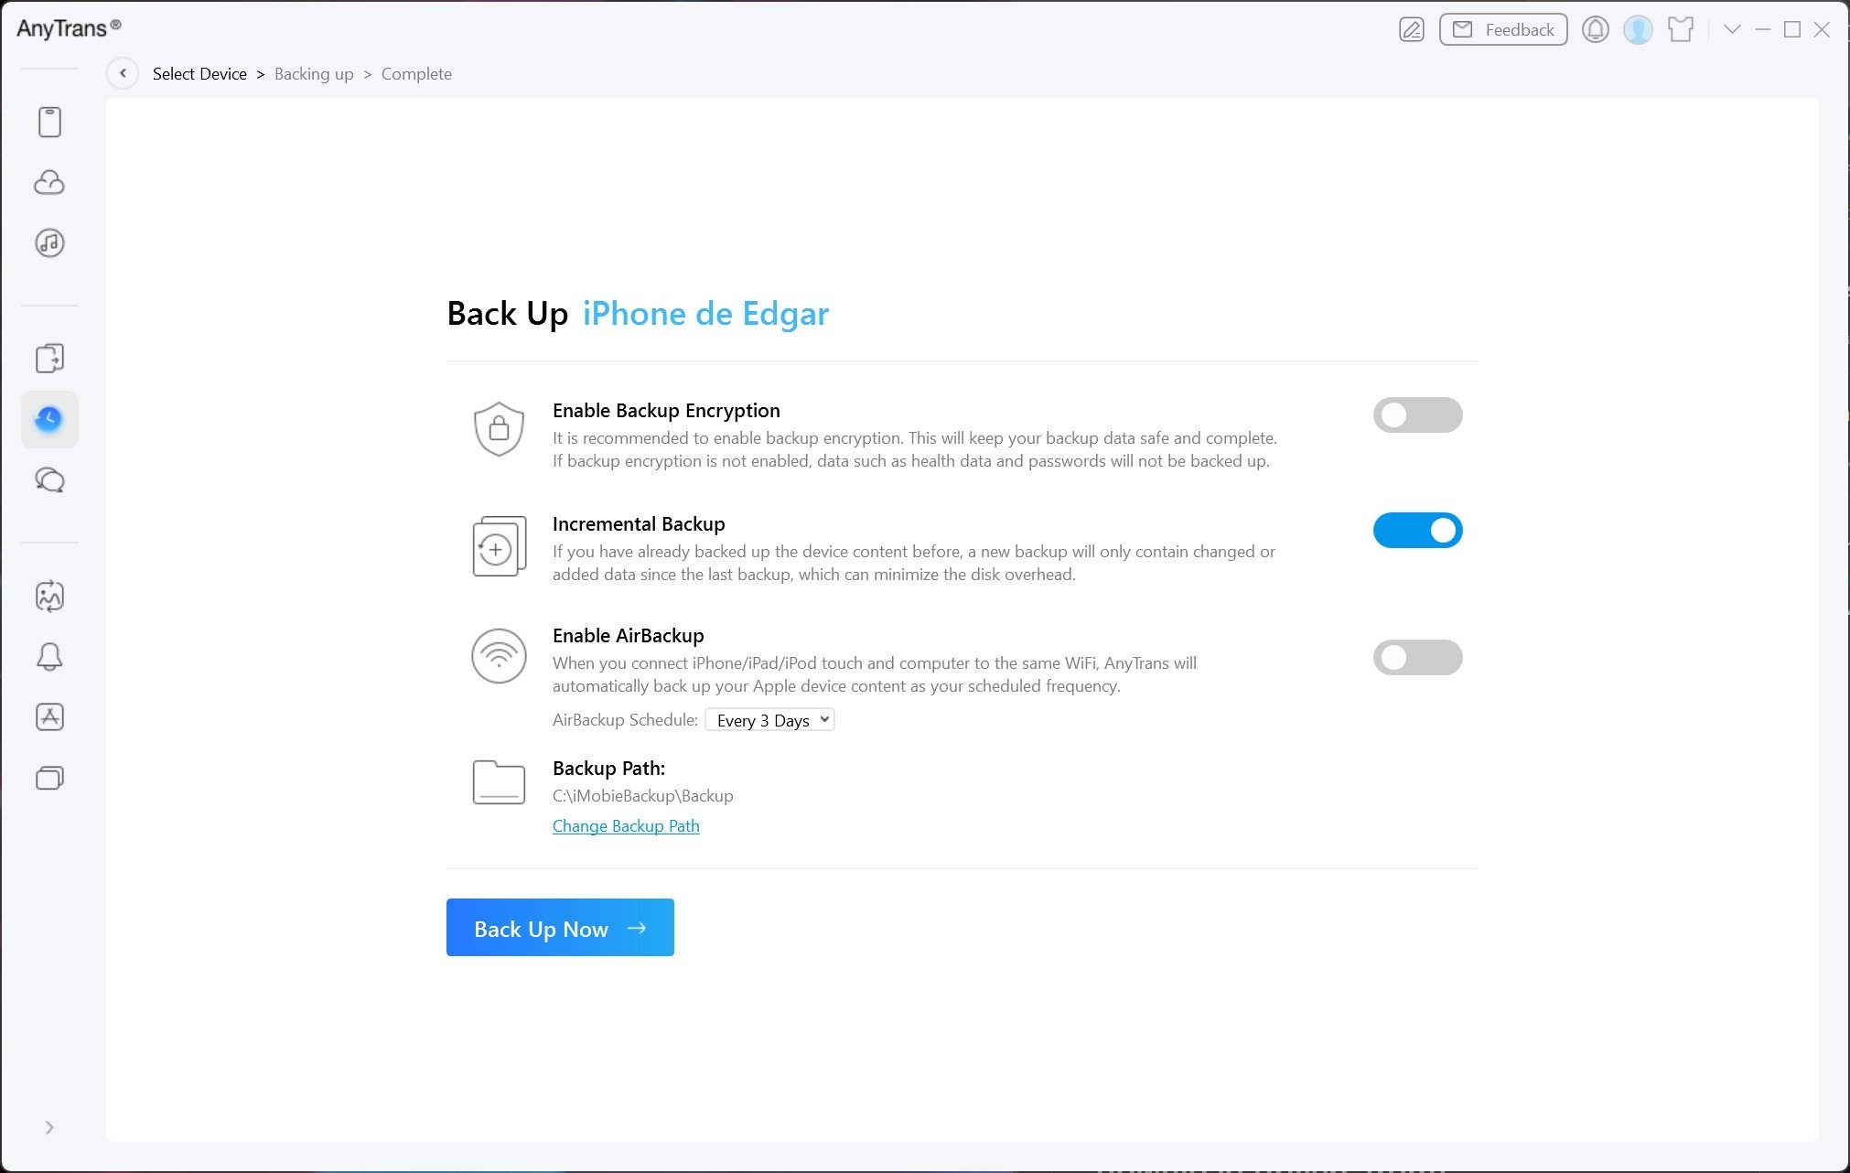Screen dimensions: 1850x1173
Task: Click the bell/notifications icon in sidebar
Action: coord(50,657)
